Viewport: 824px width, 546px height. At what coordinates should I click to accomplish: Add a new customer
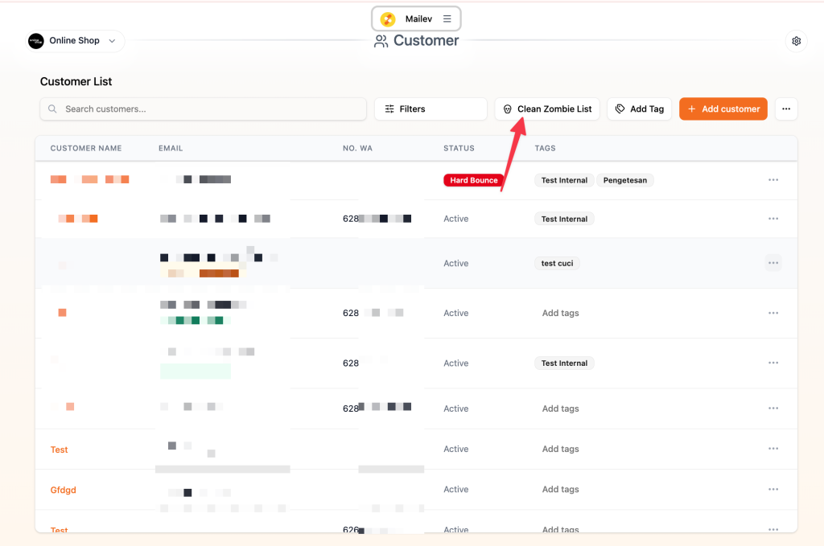click(x=723, y=109)
